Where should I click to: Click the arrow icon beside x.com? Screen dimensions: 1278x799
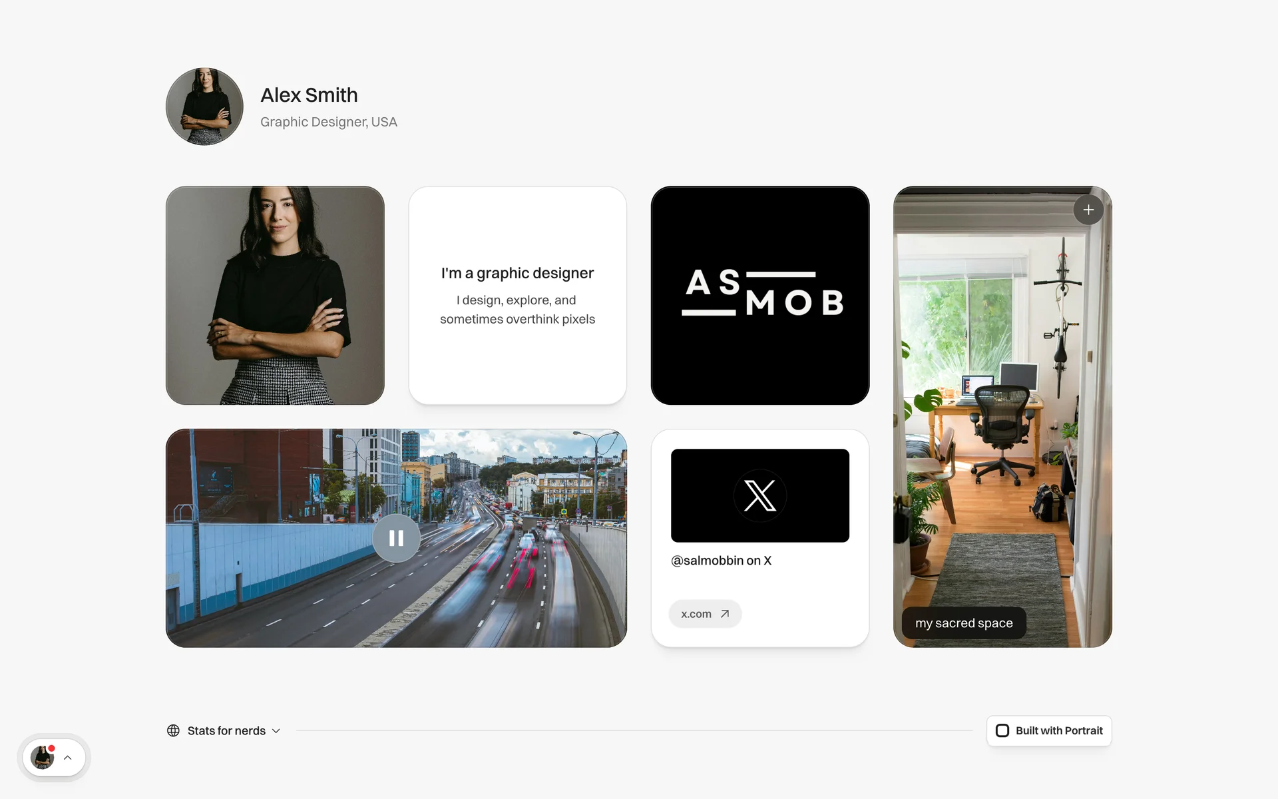click(x=725, y=614)
